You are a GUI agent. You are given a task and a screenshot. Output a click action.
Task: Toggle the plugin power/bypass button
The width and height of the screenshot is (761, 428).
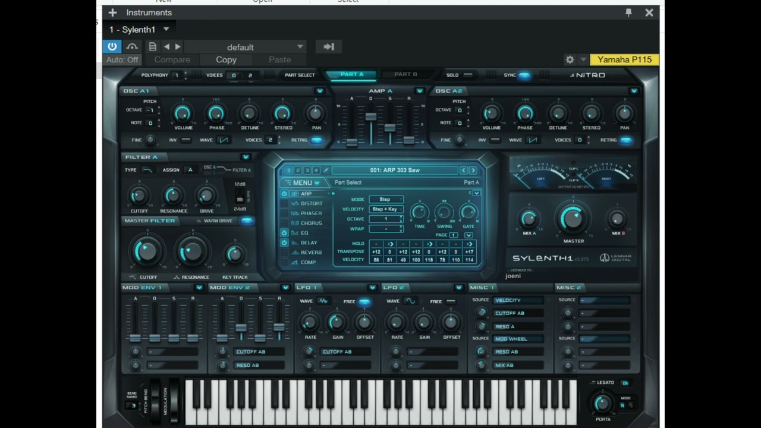[112, 46]
